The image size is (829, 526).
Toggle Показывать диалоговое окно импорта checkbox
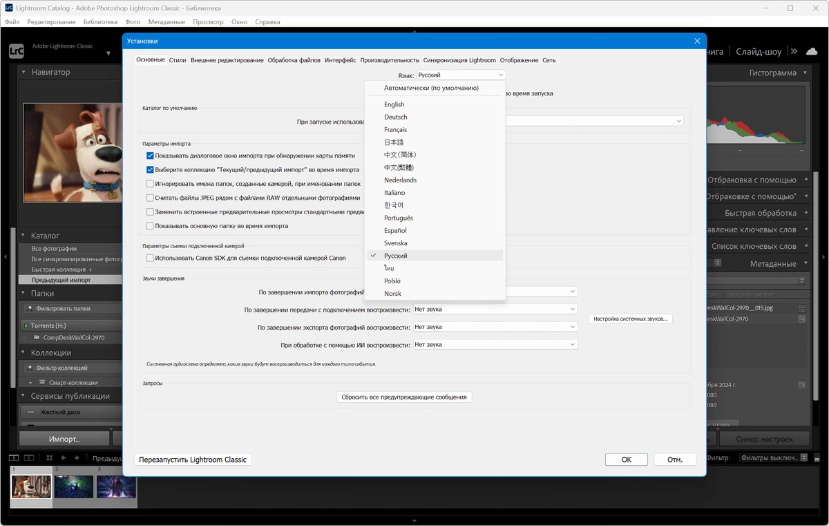(x=151, y=156)
